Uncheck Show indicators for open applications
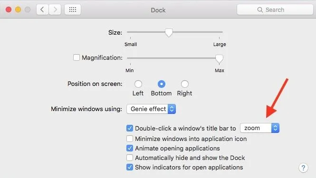The width and height of the screenshot is (316, 178). 130,167
